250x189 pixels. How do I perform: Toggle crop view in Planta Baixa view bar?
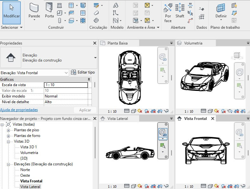153,111
